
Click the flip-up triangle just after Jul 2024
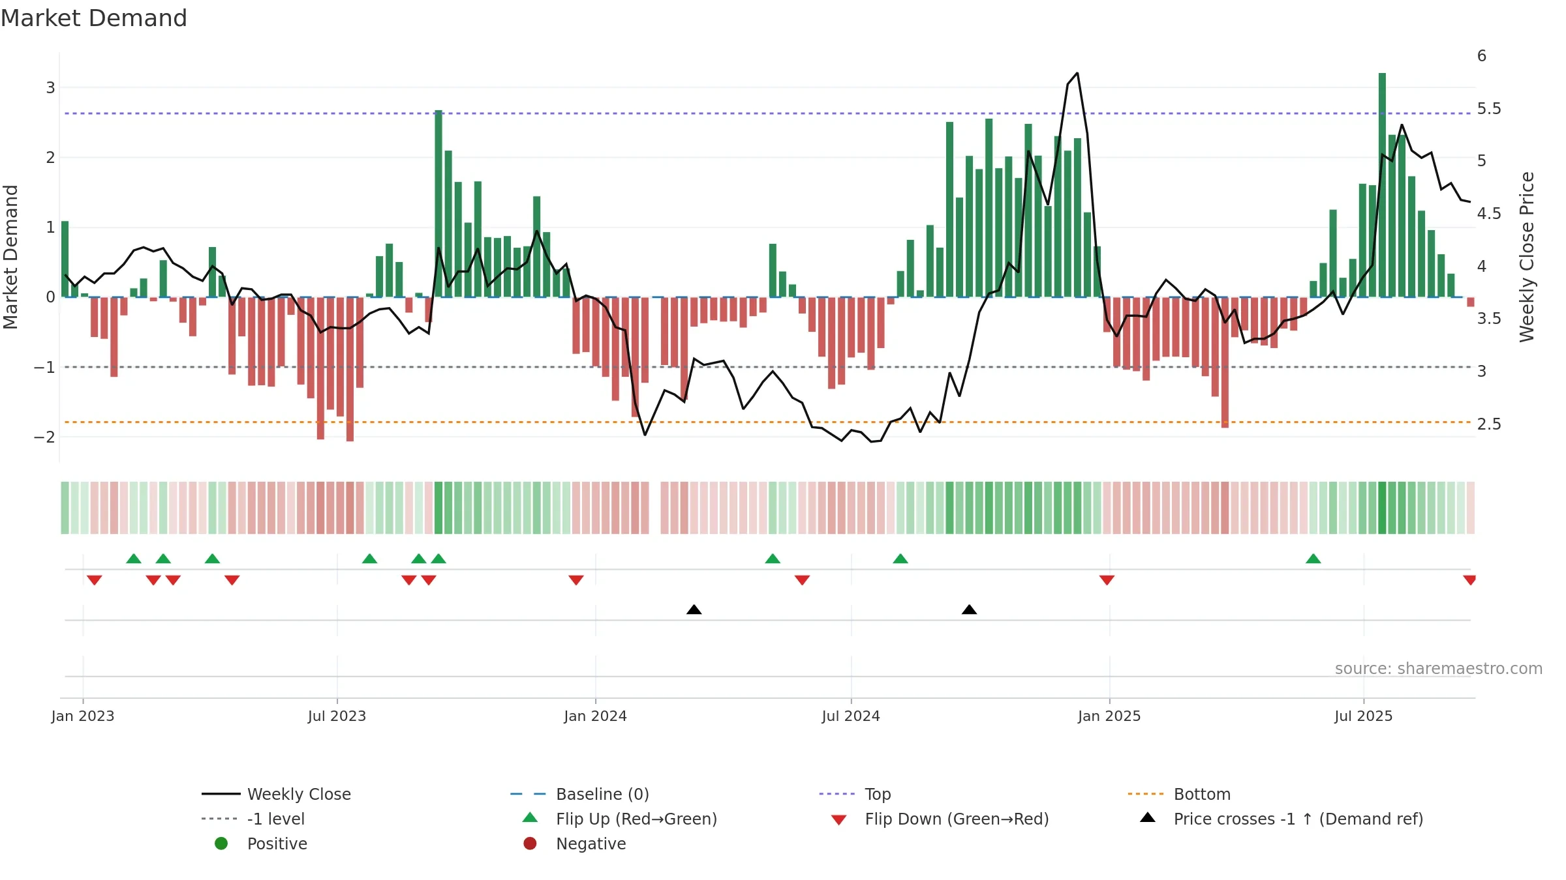900,559
